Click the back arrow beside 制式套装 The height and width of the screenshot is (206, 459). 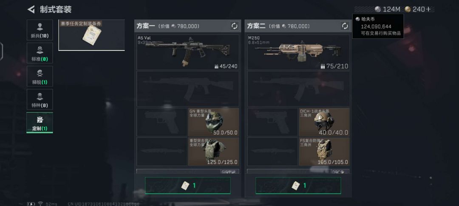[x=31, y=9]
